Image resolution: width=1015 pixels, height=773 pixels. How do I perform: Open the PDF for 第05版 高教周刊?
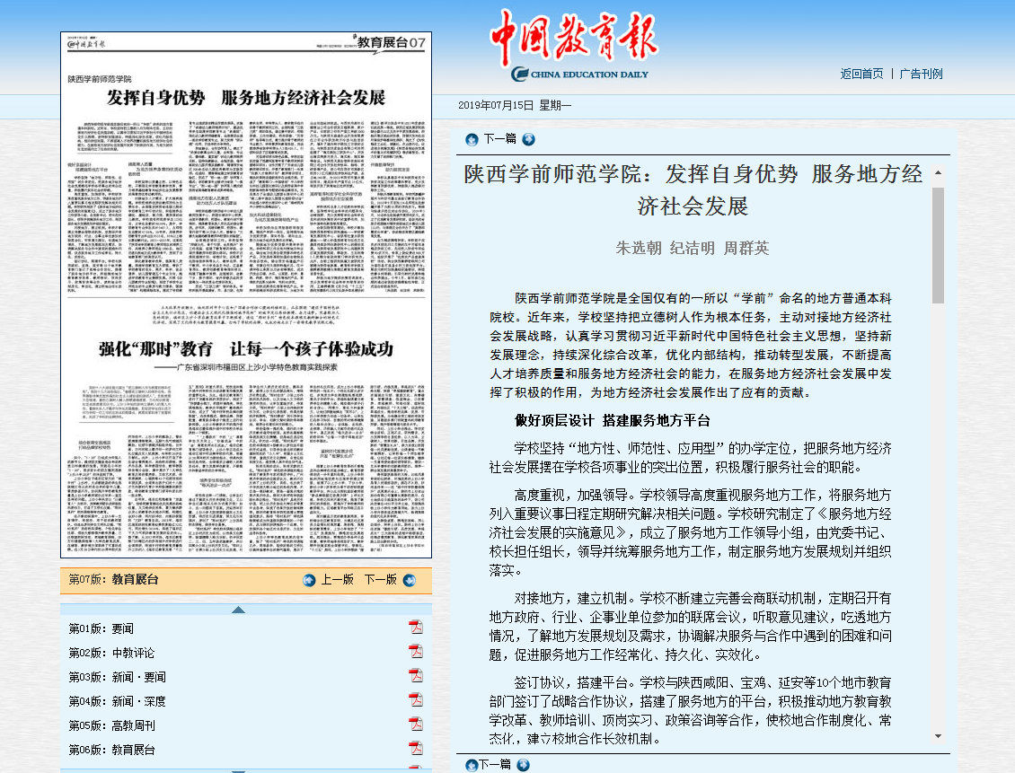pyautogui.click(x=416, y=724)
